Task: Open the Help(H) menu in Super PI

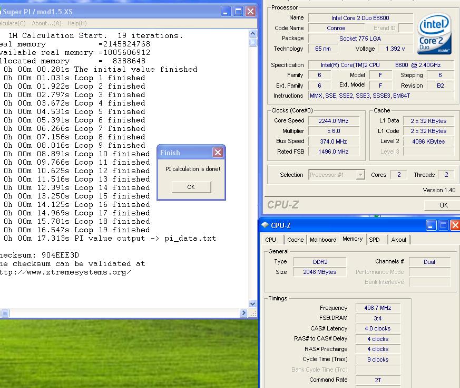Action: [77, 23]
